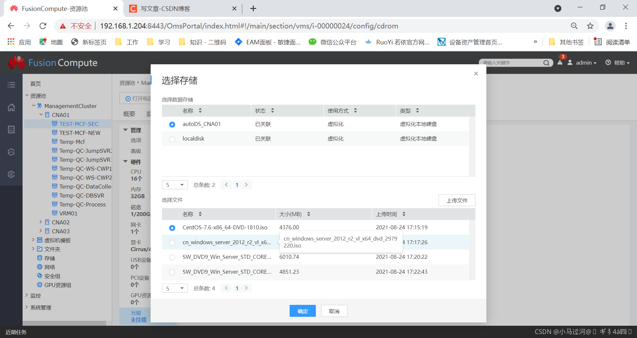The image size is (637, 338).
Task: Open the admin user dropdown menu
Action: tap(584, 63)
